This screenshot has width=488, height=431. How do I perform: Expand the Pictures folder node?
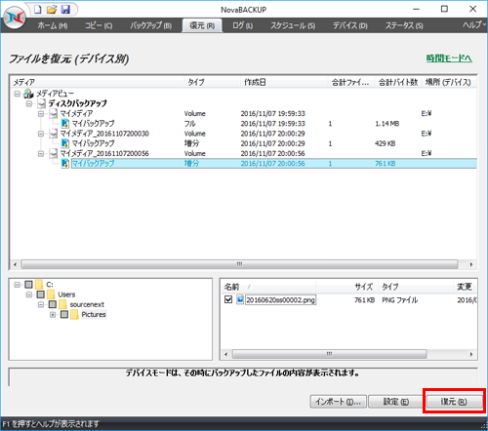[x=53, y=315]
